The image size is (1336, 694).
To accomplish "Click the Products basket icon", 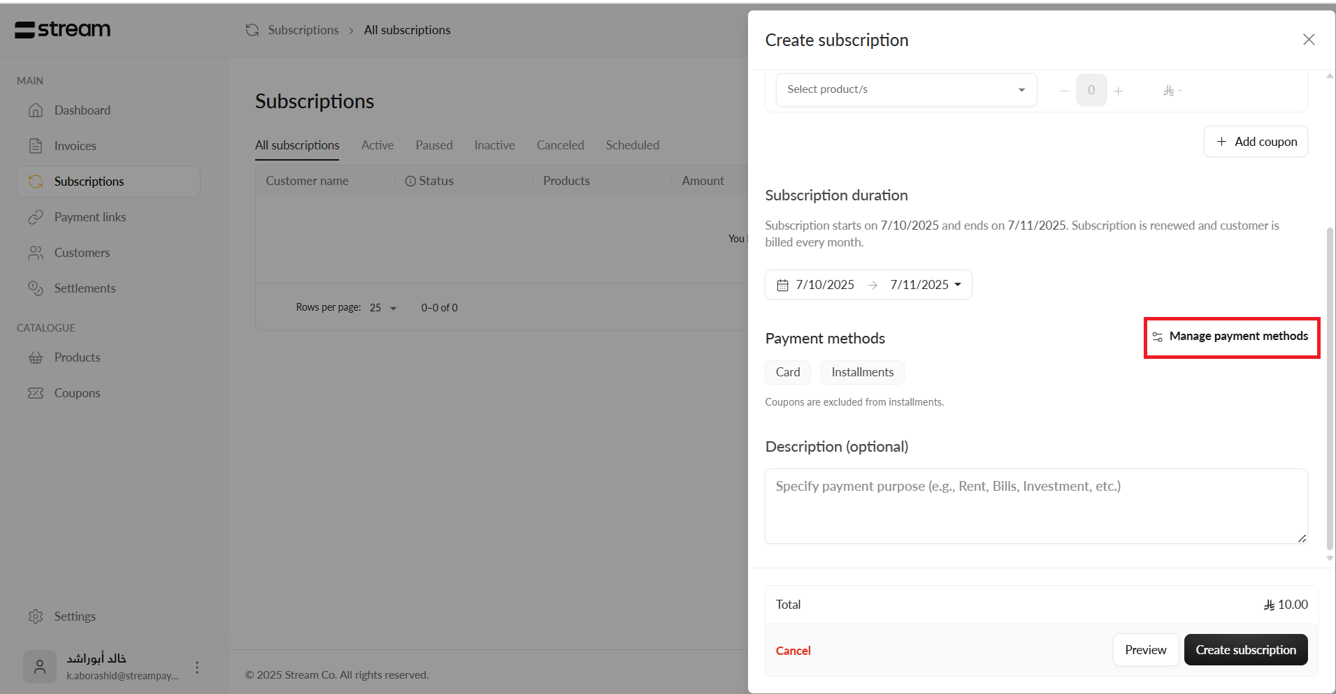I will coord(36,357).
